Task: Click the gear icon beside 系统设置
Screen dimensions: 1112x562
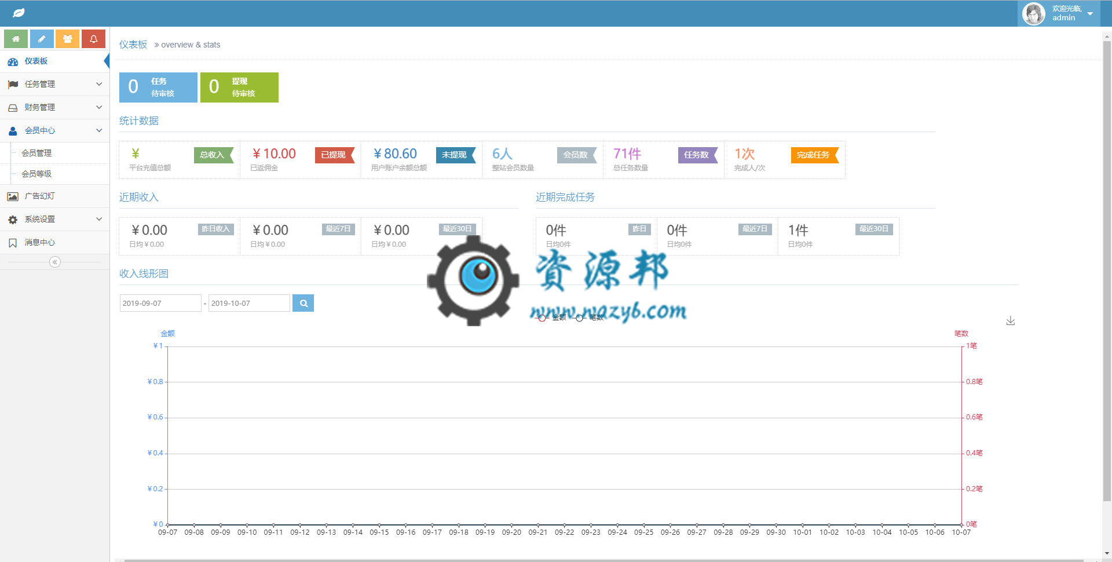Action: (x=13, y=220)
